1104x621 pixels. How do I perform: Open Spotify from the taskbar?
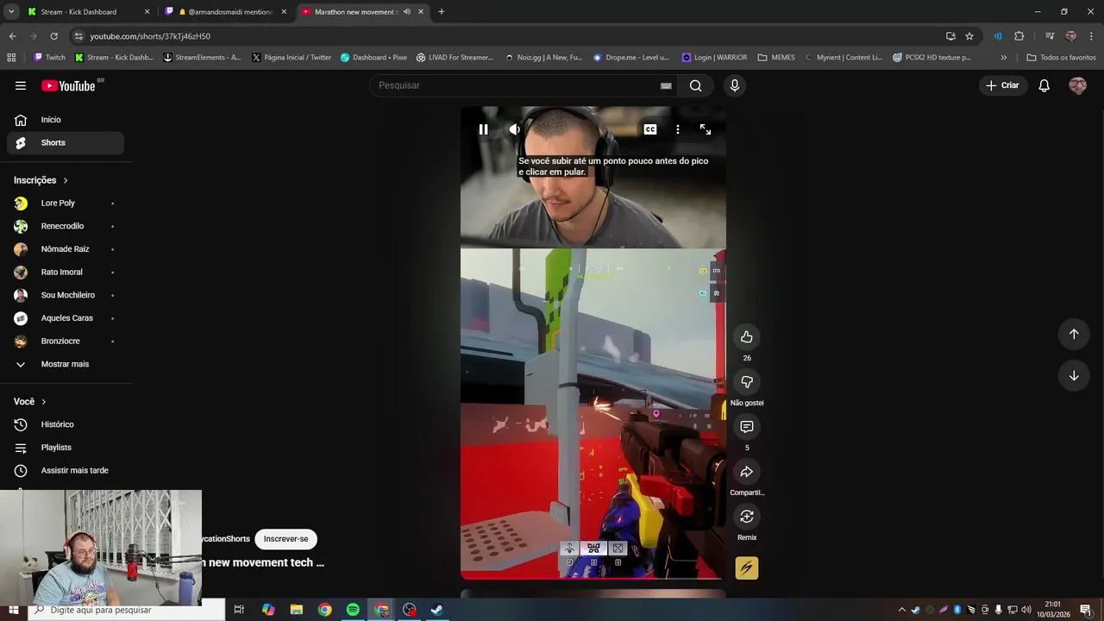353,610
